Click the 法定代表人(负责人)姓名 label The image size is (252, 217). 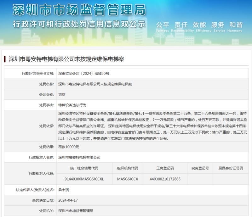click(x=35, y=190)
